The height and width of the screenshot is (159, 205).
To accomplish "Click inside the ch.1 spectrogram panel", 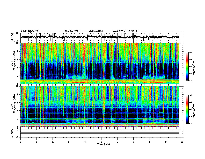I will [100, 63].
